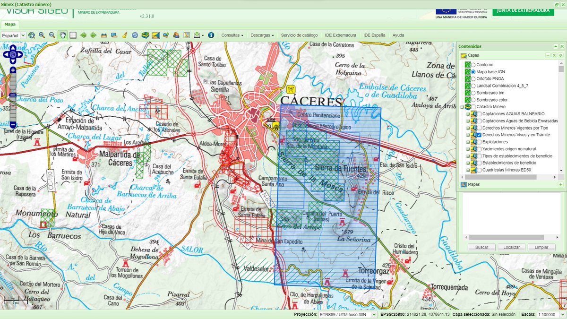Click the plus zoom-in button on zoom bar

pos(13,70)
